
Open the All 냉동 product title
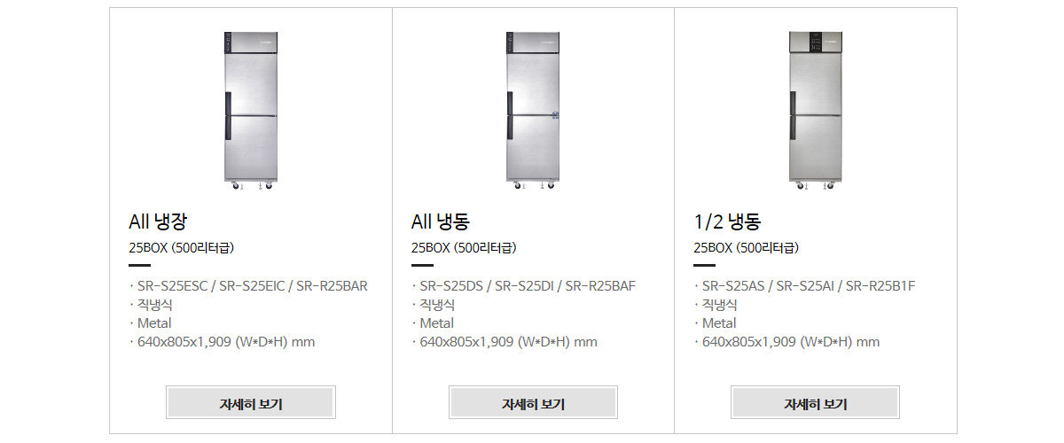click(440, 221)
